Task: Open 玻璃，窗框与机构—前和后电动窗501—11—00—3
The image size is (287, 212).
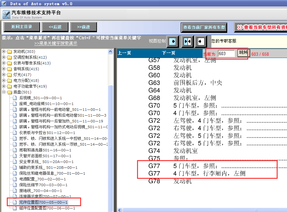Action: tap(63, 115)
